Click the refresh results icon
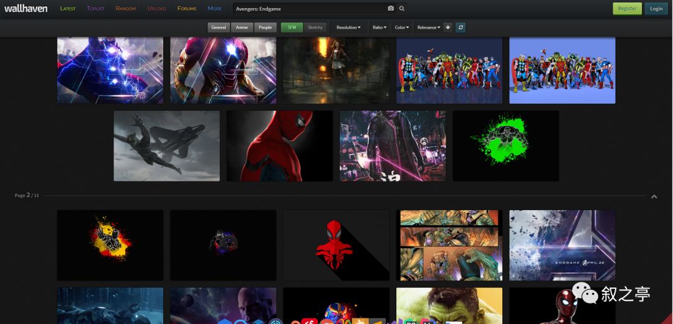Screen dimensions: 673x324 461,27
